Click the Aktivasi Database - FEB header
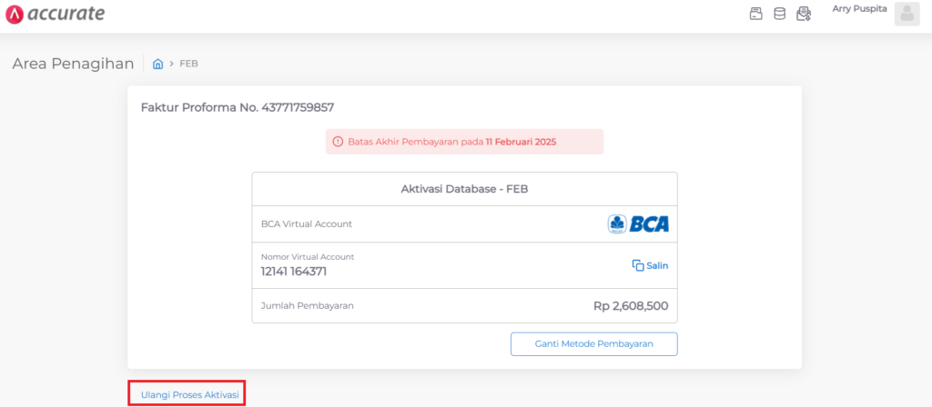Screen dimensions: 932x407 click(464, 189)
